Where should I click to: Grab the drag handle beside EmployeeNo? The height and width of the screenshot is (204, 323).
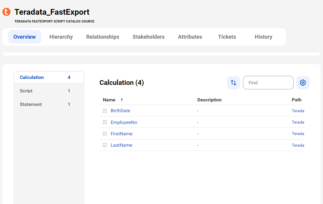tap(105, 122)
